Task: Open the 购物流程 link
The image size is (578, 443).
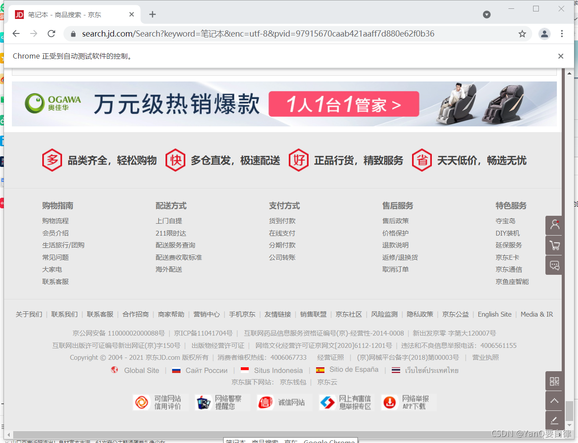Action: coord(55,221)
